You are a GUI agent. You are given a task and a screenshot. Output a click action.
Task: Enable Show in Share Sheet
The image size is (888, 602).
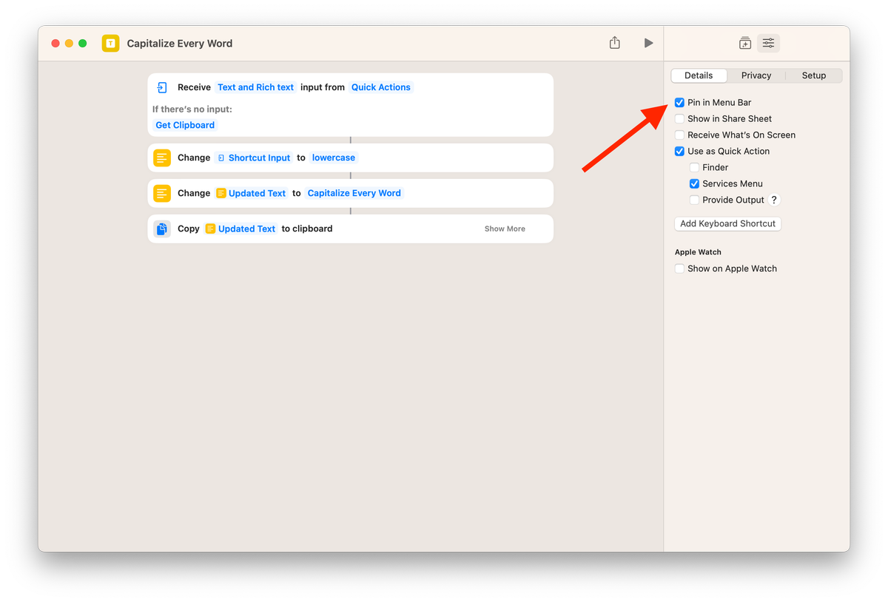coord(679,118)
